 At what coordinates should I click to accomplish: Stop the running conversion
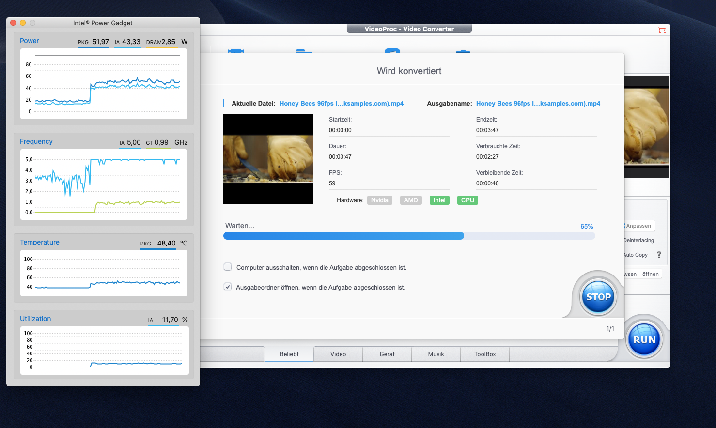[598, 297]
